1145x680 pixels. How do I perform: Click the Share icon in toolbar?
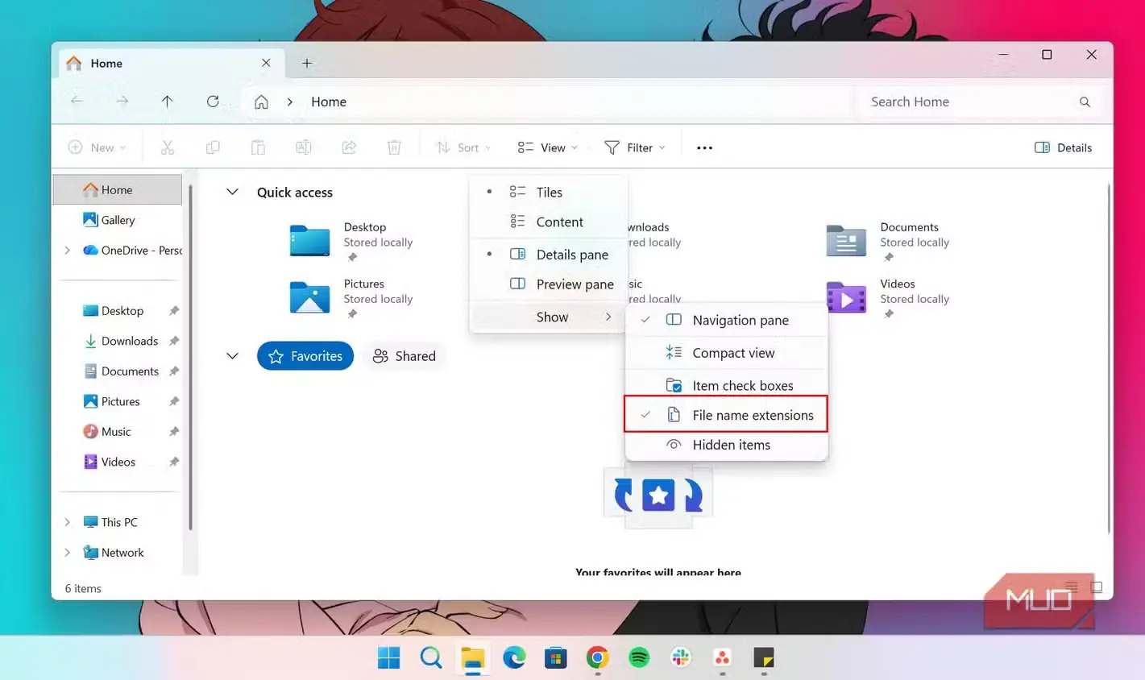[x=349, y=147]
